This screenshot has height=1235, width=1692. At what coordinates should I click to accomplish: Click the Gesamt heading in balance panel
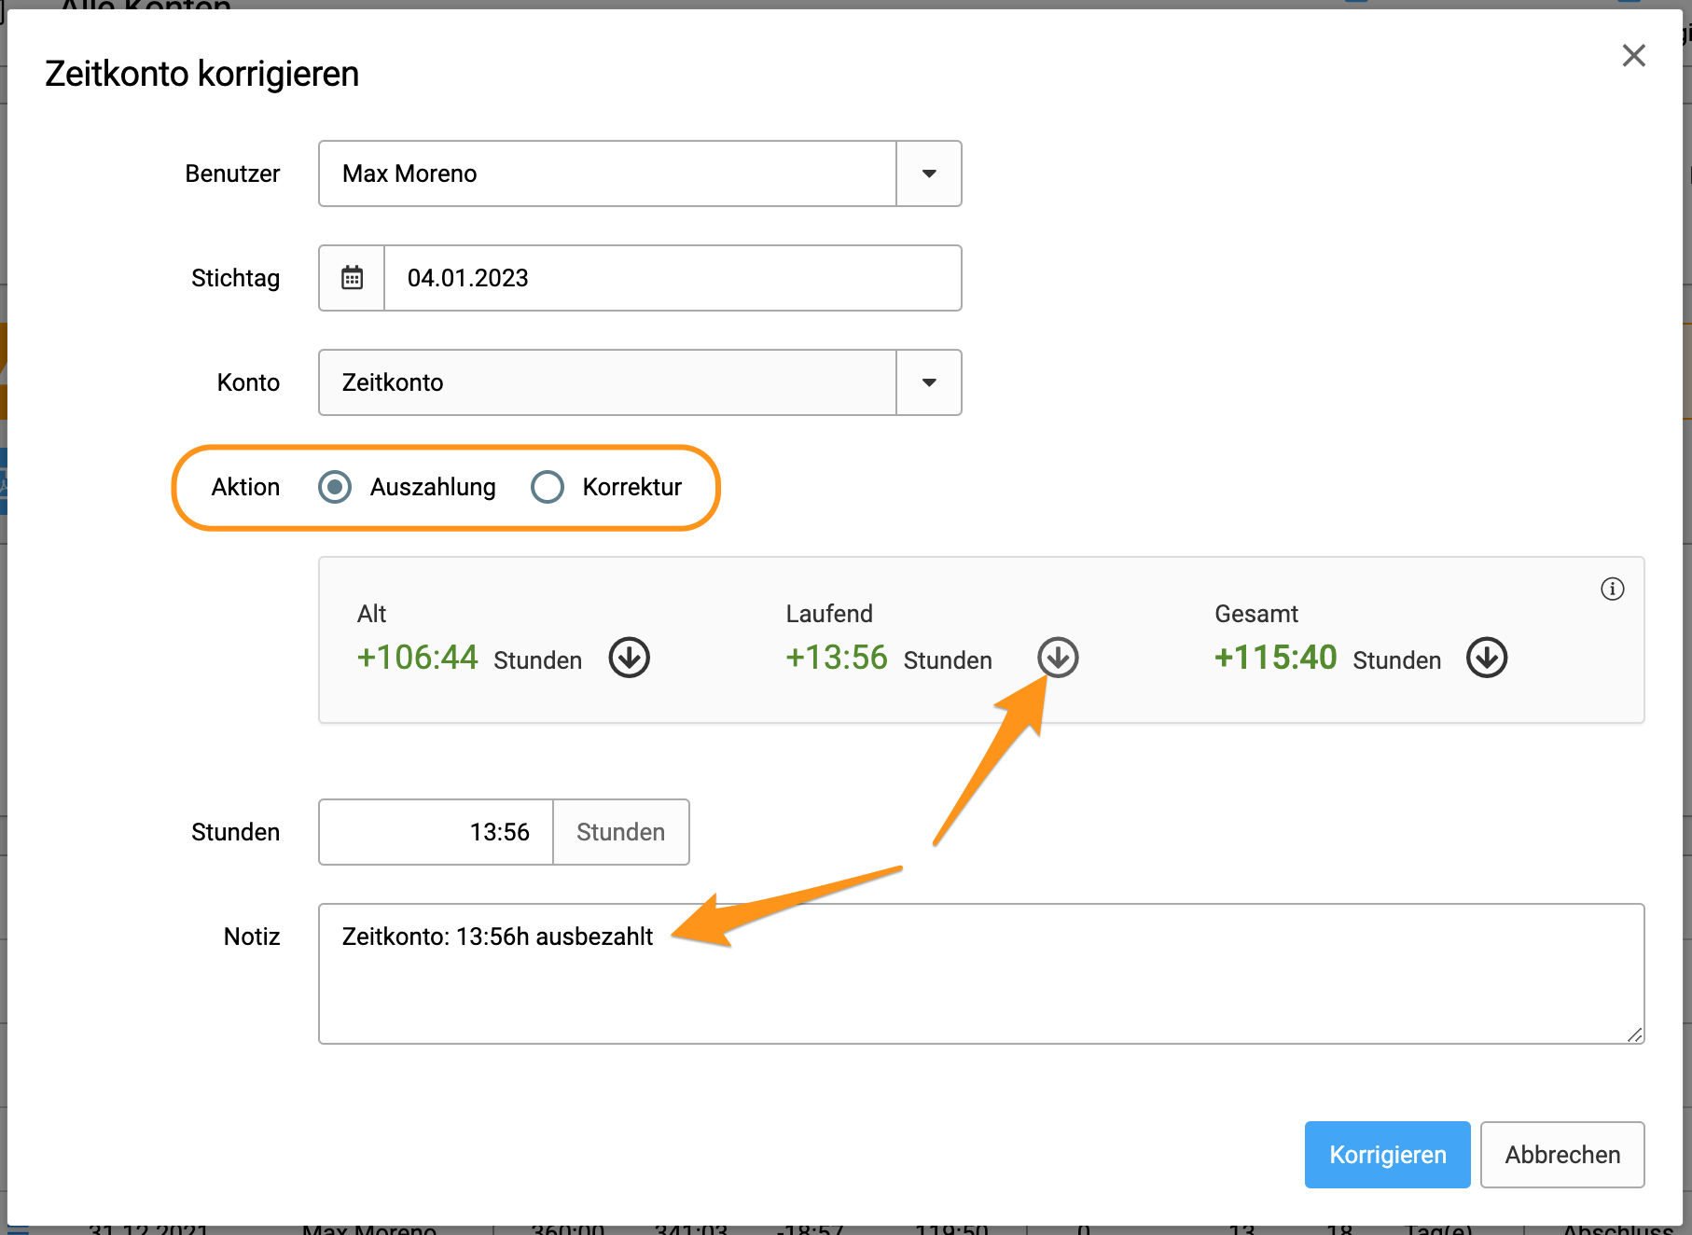click(x=1256, y=614)
